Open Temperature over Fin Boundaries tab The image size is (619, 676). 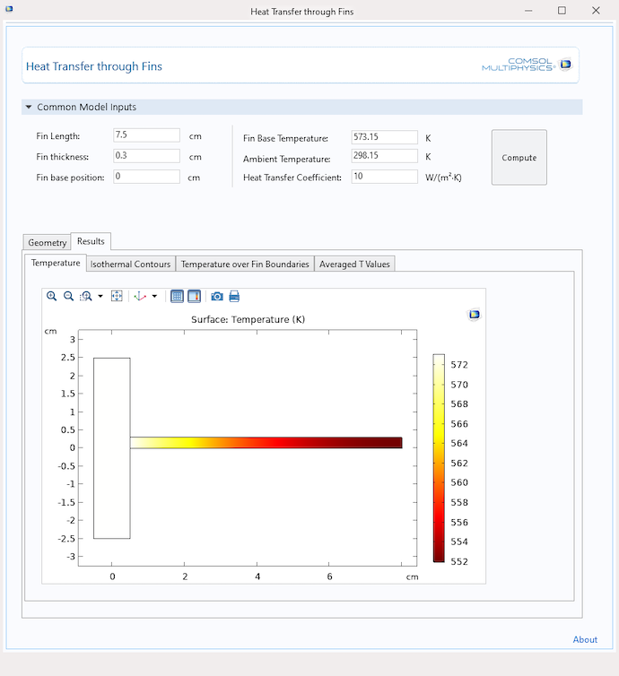[x=245, y=264]
